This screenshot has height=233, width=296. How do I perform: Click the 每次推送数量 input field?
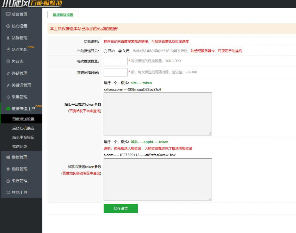click(x=115, y=61)
